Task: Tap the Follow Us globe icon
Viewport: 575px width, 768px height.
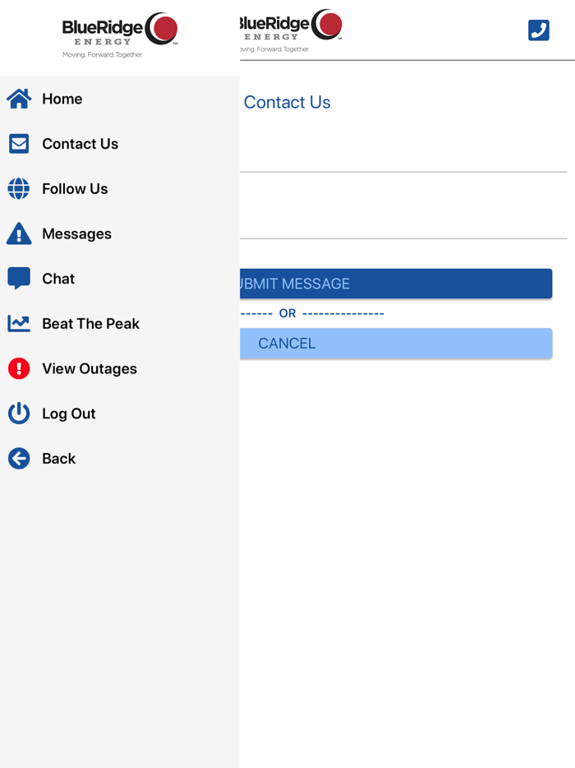Action: point(18,188)
